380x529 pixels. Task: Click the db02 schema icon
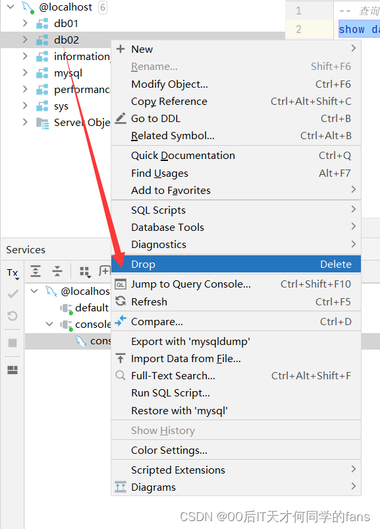point(42,40)
